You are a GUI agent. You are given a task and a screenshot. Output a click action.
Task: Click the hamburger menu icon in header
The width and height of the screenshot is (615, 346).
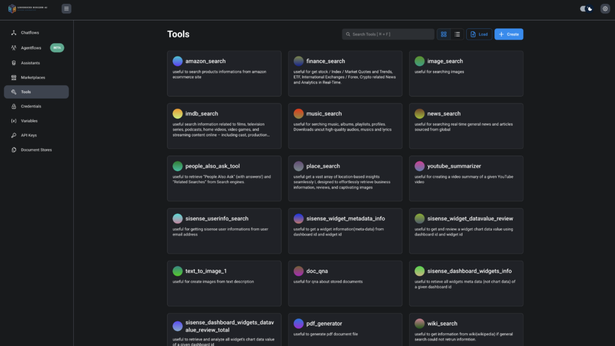pos(66,8)
